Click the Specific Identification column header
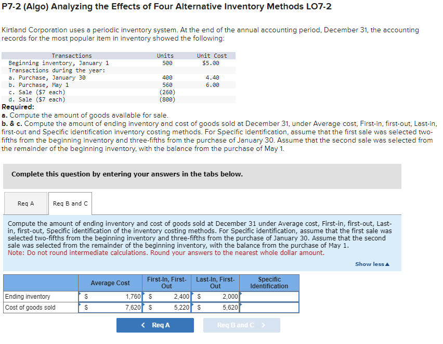 (269, 283)
